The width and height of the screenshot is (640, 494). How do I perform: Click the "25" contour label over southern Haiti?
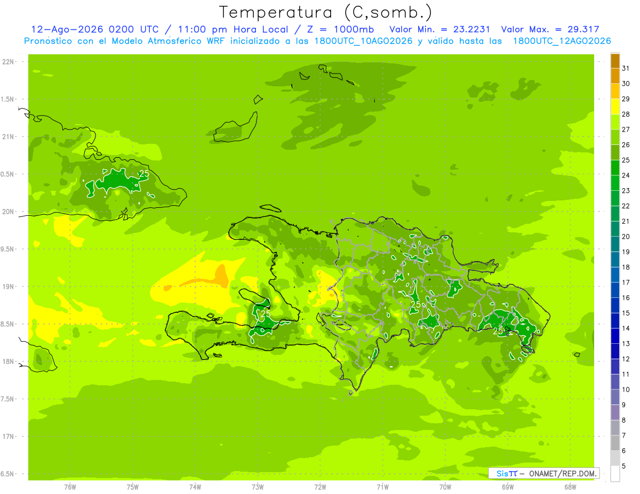click(x=265, y=314)
